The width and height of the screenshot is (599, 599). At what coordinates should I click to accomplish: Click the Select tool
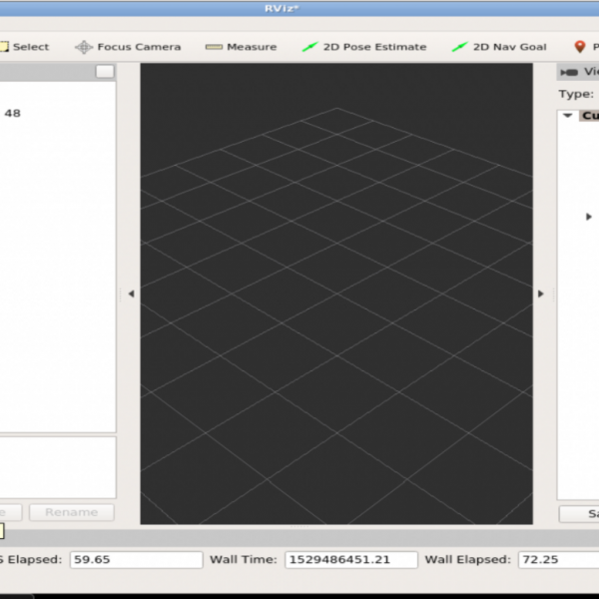[25, 47]
